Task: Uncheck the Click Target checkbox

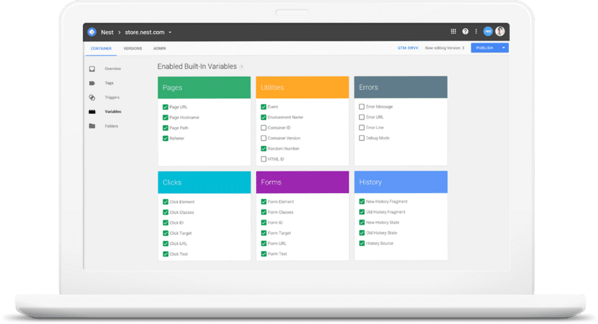Action: pos(166,233)
